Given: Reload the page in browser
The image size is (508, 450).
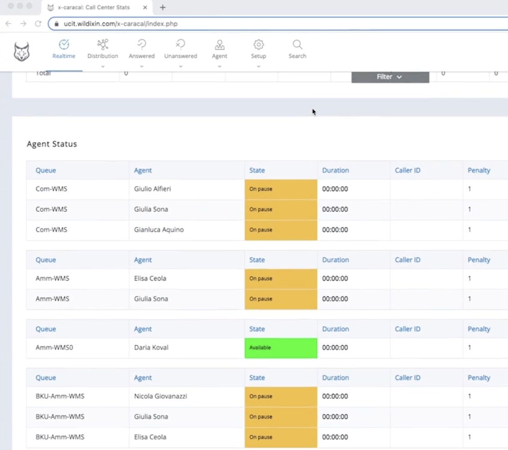Looking at the screenshot, I should pos(38,24).
